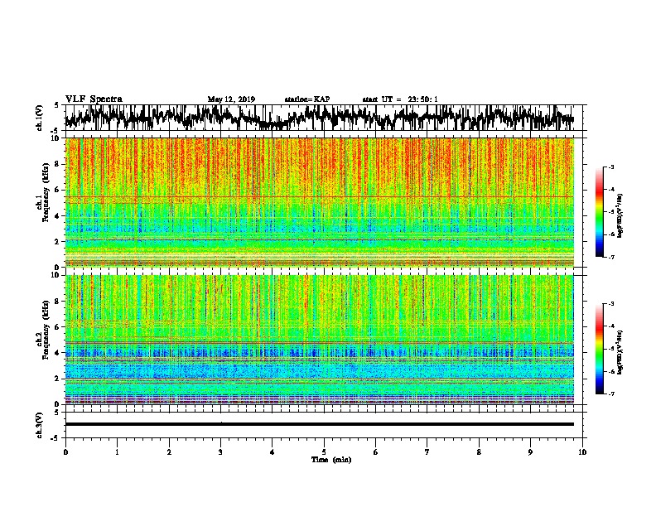This screenshot has height=507, width=656.
Task: Click inside the ch.2 spectrogram panel
Action: pyautogui.click(x=319, y=340)
